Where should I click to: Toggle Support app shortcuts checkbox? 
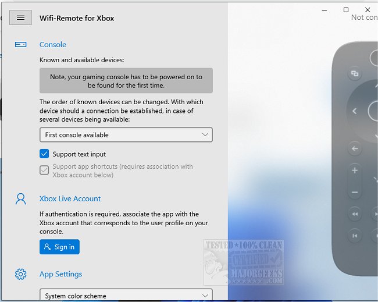tap(44, 170)
